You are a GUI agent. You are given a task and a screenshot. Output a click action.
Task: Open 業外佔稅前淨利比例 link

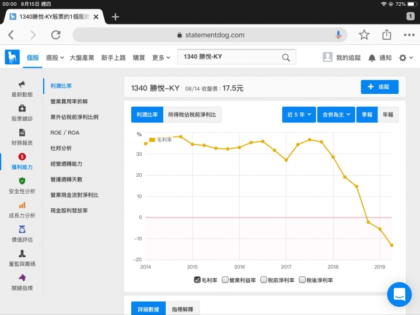(x=74, y=117)
